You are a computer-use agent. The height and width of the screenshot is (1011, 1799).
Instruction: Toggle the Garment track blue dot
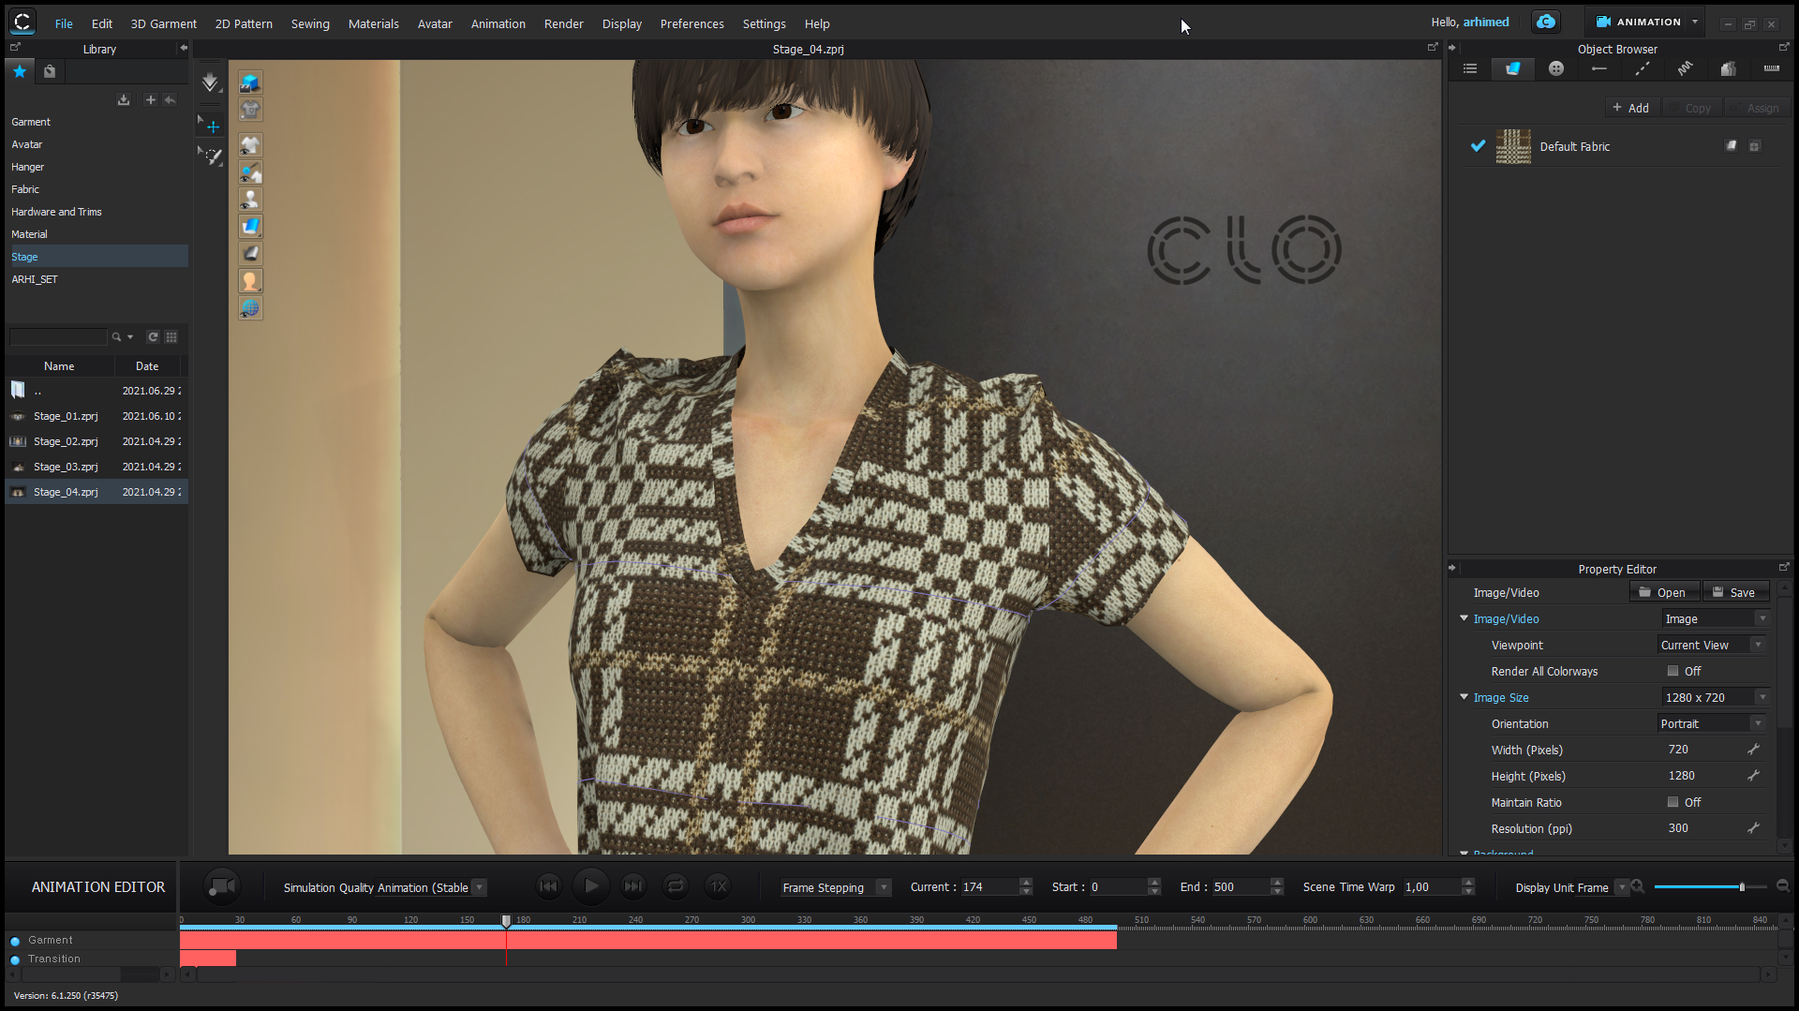tap(15, 941)
